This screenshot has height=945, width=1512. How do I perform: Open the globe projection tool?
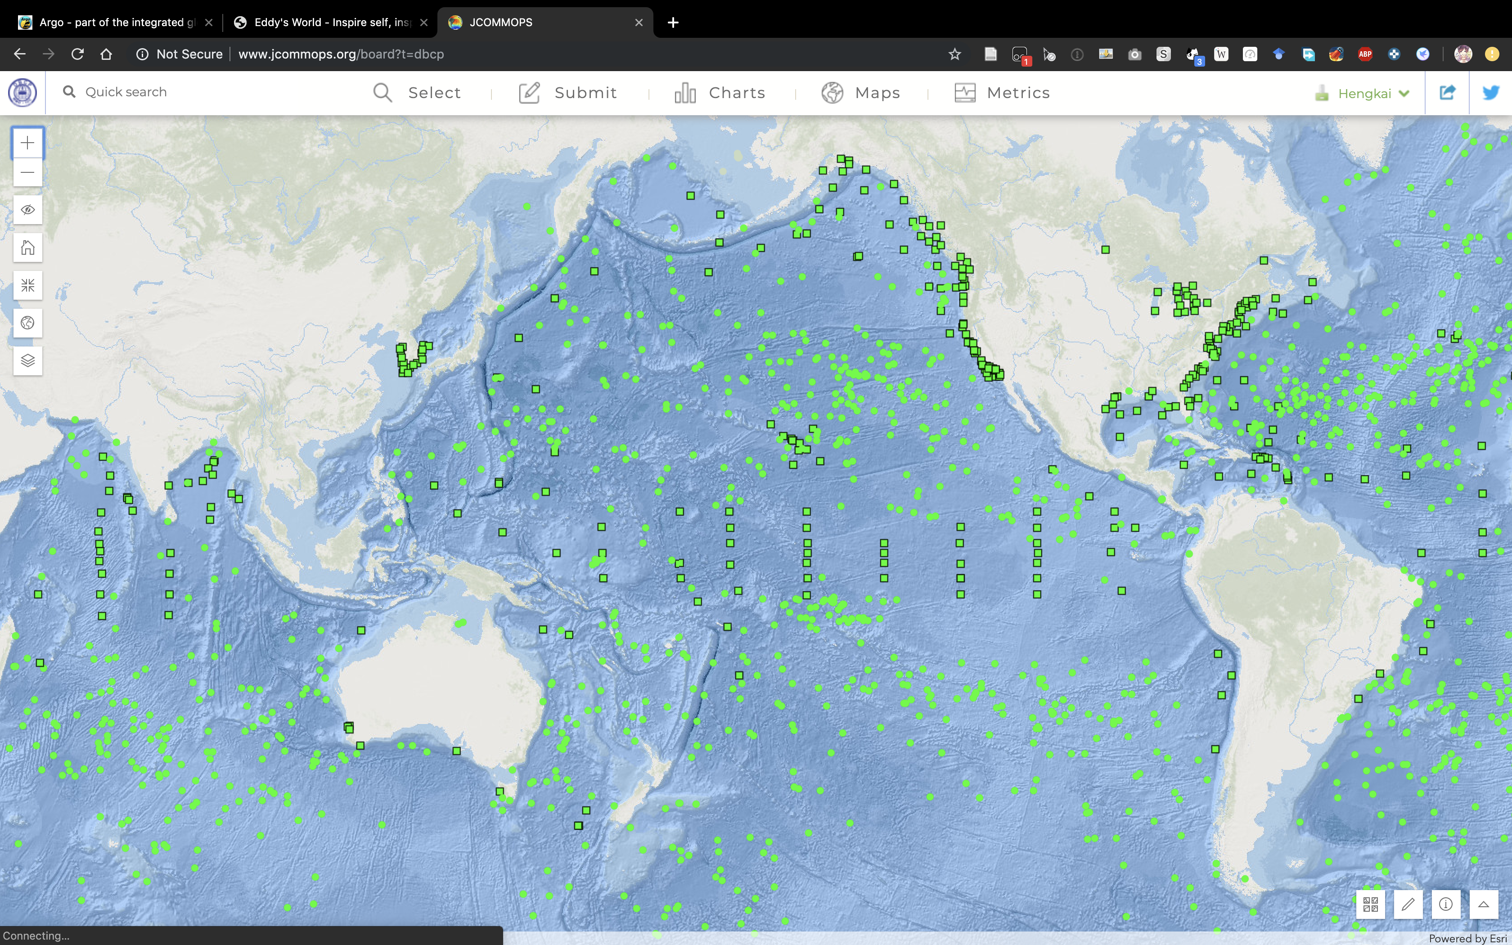pos(27,323)
